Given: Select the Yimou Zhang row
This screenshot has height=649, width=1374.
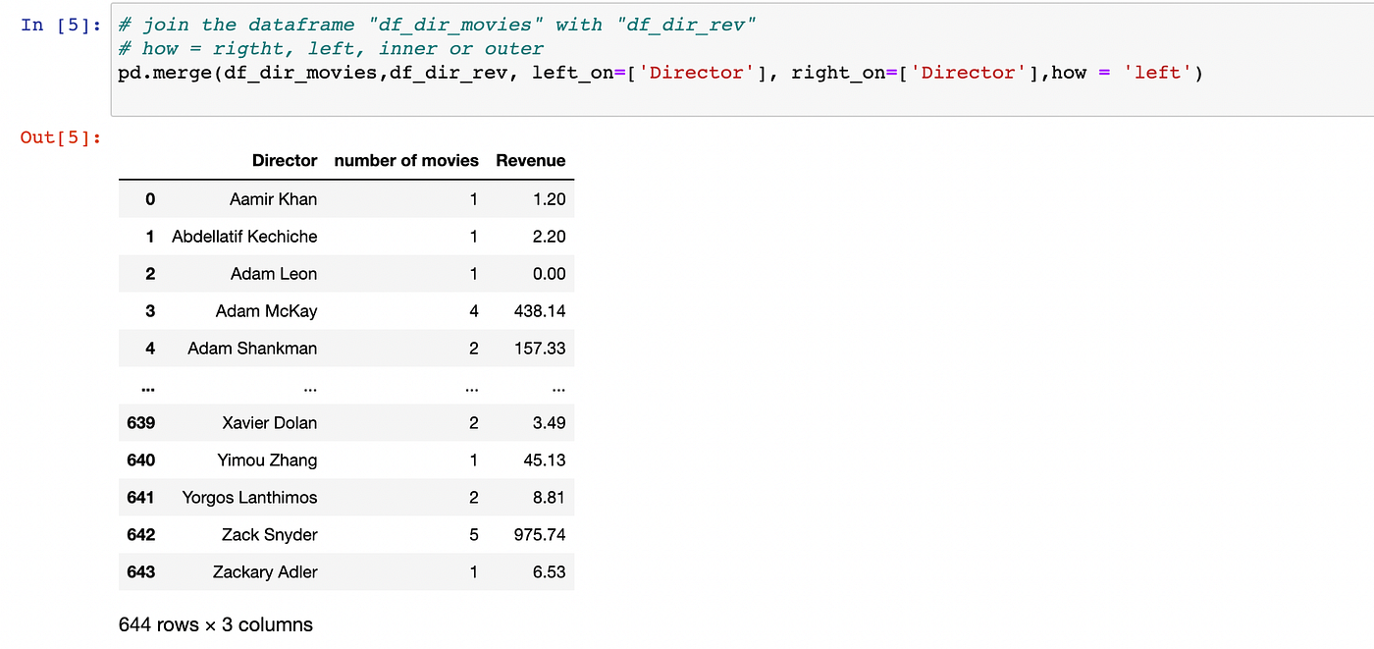Looking at the screenshot, I should tap(269, 460).
